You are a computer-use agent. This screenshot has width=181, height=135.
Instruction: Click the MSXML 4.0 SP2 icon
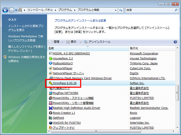[51, 54]
